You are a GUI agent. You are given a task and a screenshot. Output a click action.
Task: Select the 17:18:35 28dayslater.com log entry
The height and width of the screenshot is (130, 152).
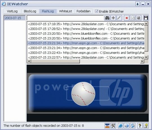(86, 24)
